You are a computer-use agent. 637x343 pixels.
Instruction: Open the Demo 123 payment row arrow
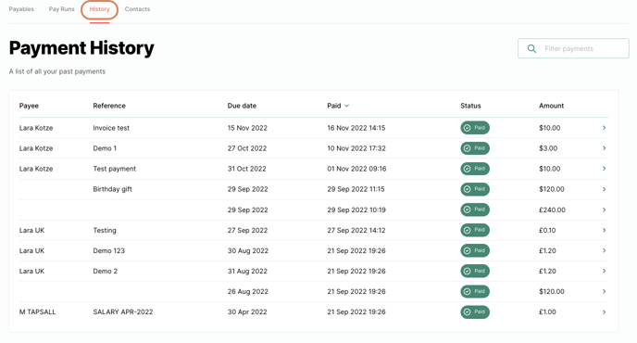604,250
